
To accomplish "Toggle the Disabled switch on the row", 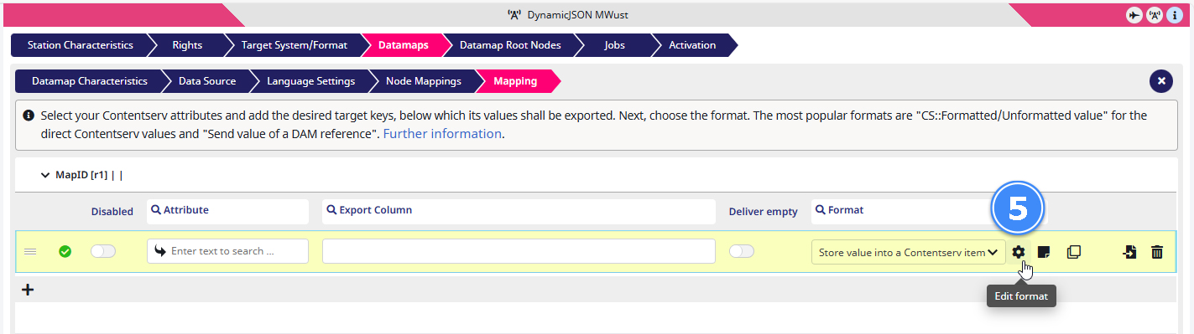I will (x=103, y=251).
